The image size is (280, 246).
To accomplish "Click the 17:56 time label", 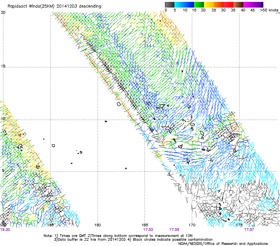I will coord(174,230).
